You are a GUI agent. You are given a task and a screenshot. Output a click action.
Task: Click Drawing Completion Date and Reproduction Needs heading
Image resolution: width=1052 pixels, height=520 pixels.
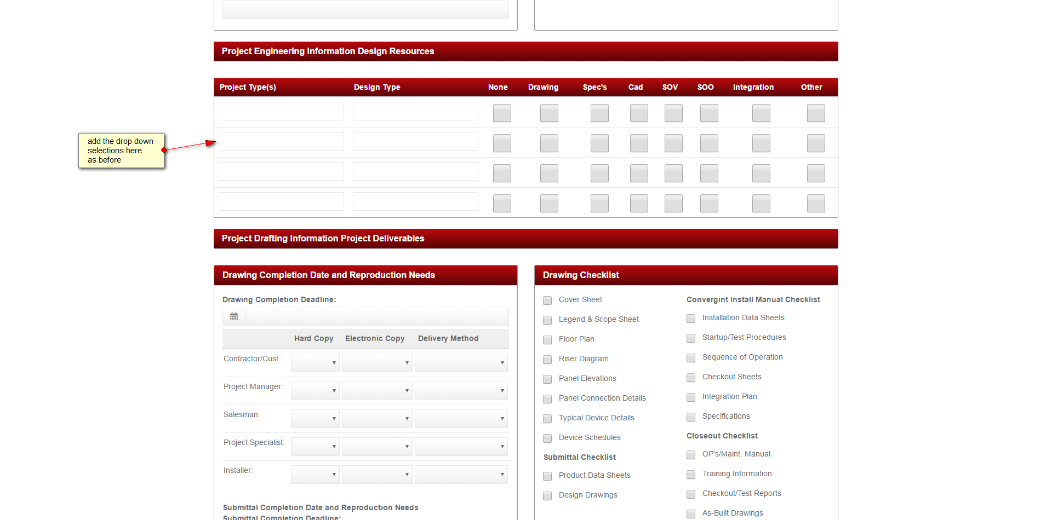365,275
